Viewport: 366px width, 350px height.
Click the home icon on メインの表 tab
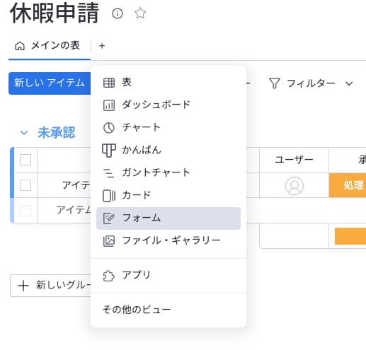coord(20,46)
